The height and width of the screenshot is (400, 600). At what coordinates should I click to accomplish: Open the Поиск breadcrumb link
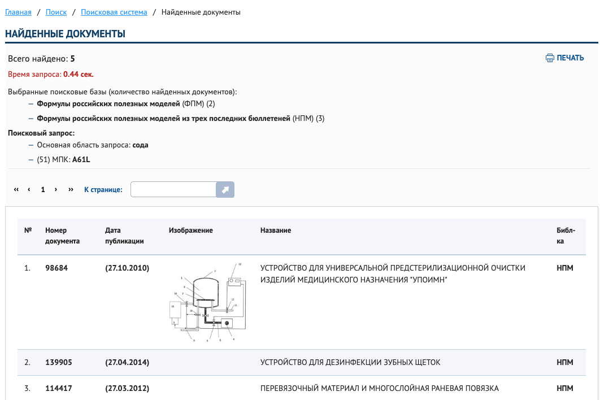[x=56, y=12]
